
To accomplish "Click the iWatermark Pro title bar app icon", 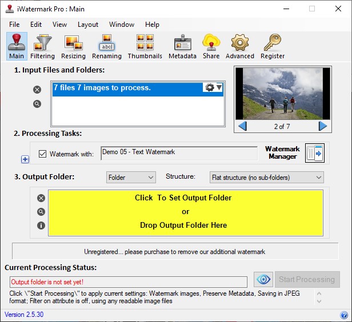I will coord(10,9).
